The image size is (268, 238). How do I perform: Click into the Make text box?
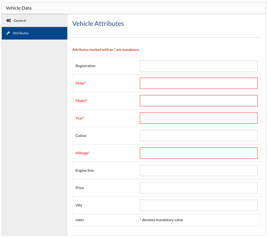pos(198,83)
